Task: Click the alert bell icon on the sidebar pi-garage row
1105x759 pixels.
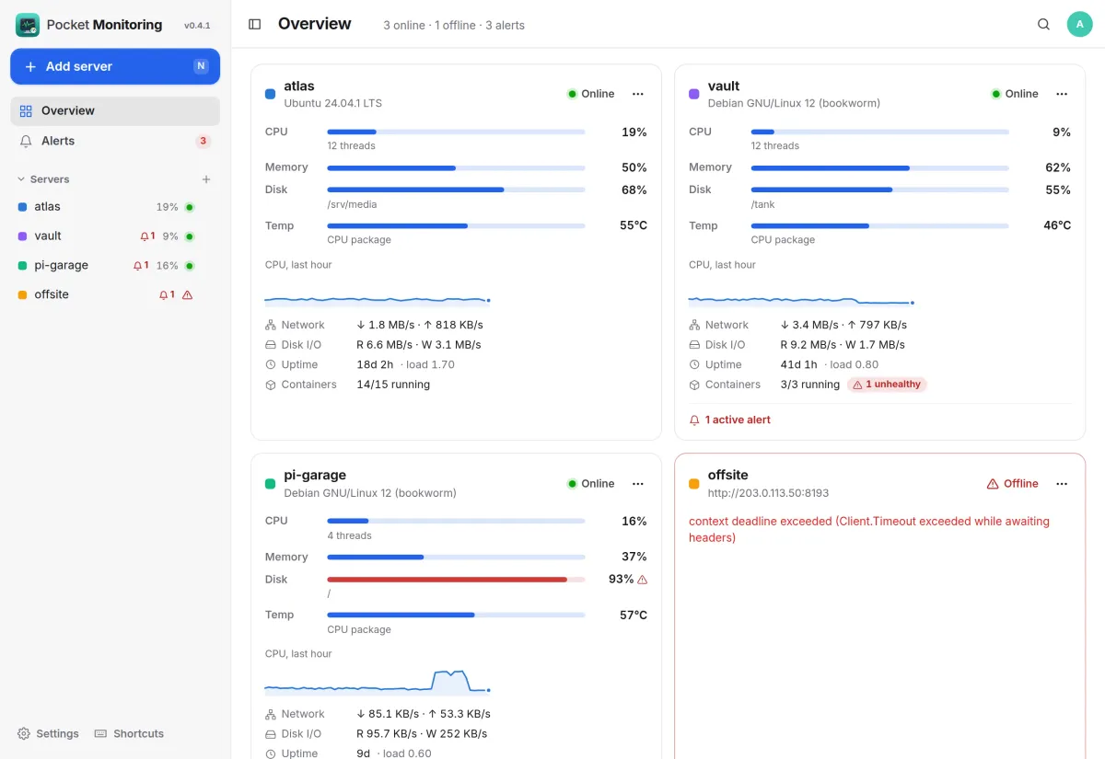Action: pos(137,266)
